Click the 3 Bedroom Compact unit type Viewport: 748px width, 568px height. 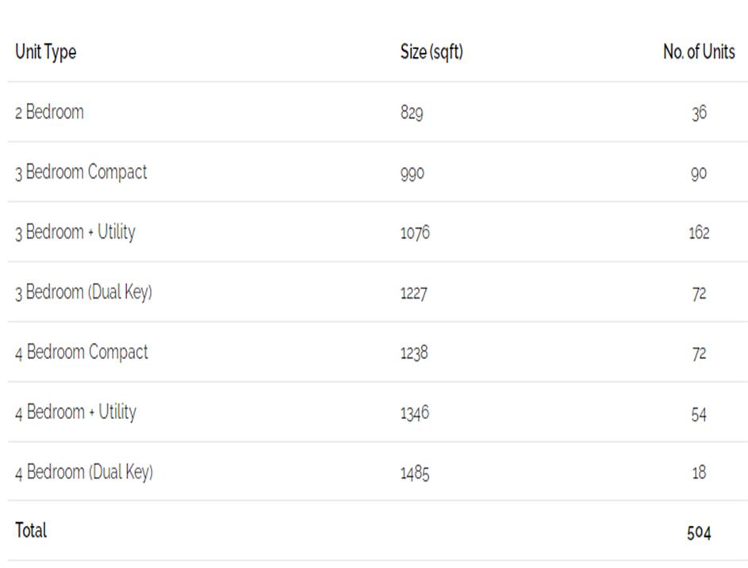click(x=81, y=173)
